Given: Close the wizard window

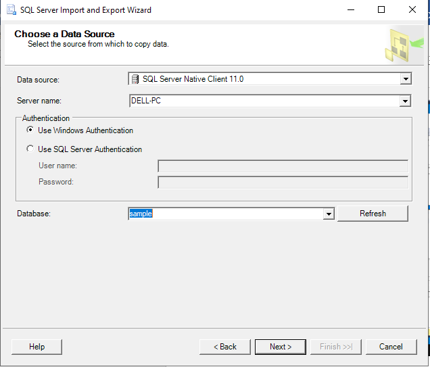Looking at the screenshot, I should (x=412, y=10).
